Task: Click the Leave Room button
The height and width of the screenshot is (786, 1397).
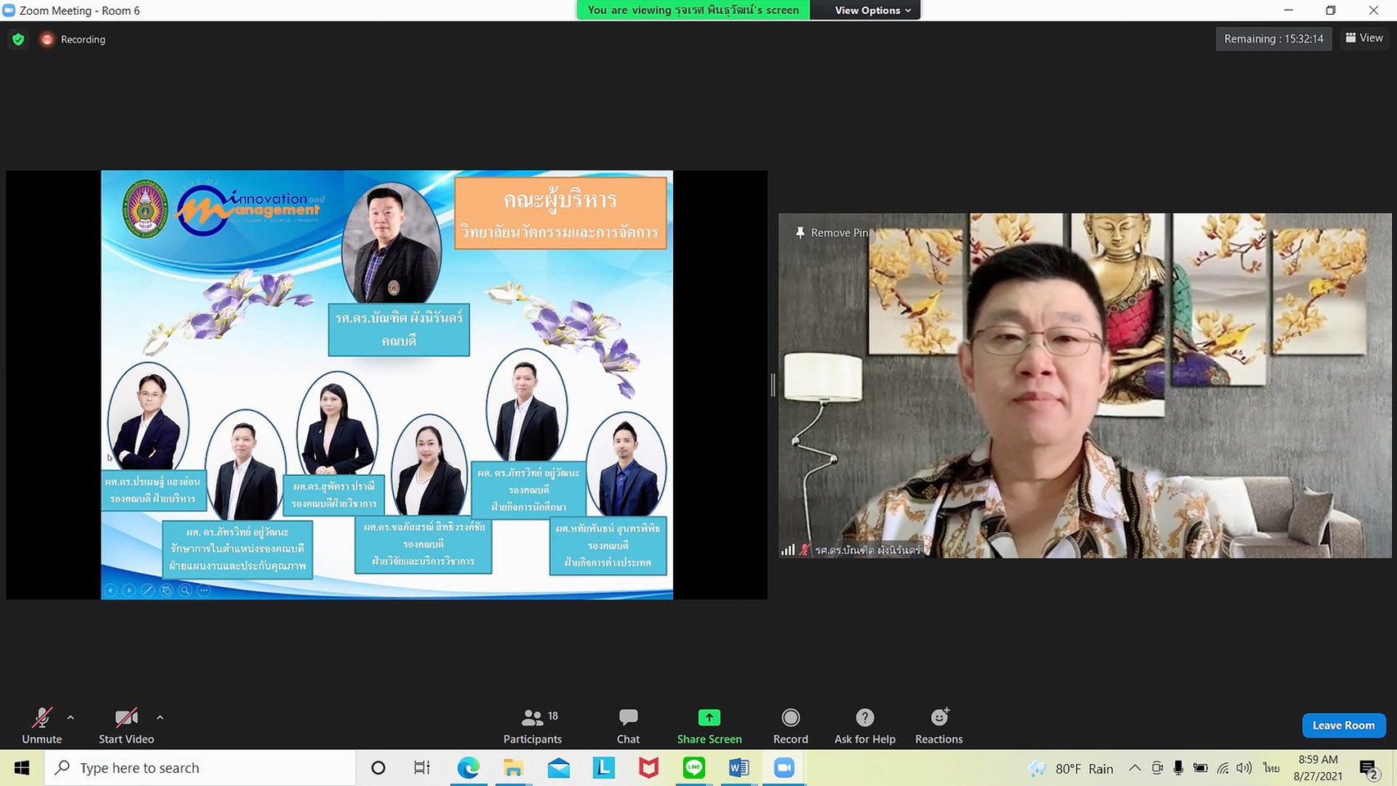Action: [x=1343, y=725]
